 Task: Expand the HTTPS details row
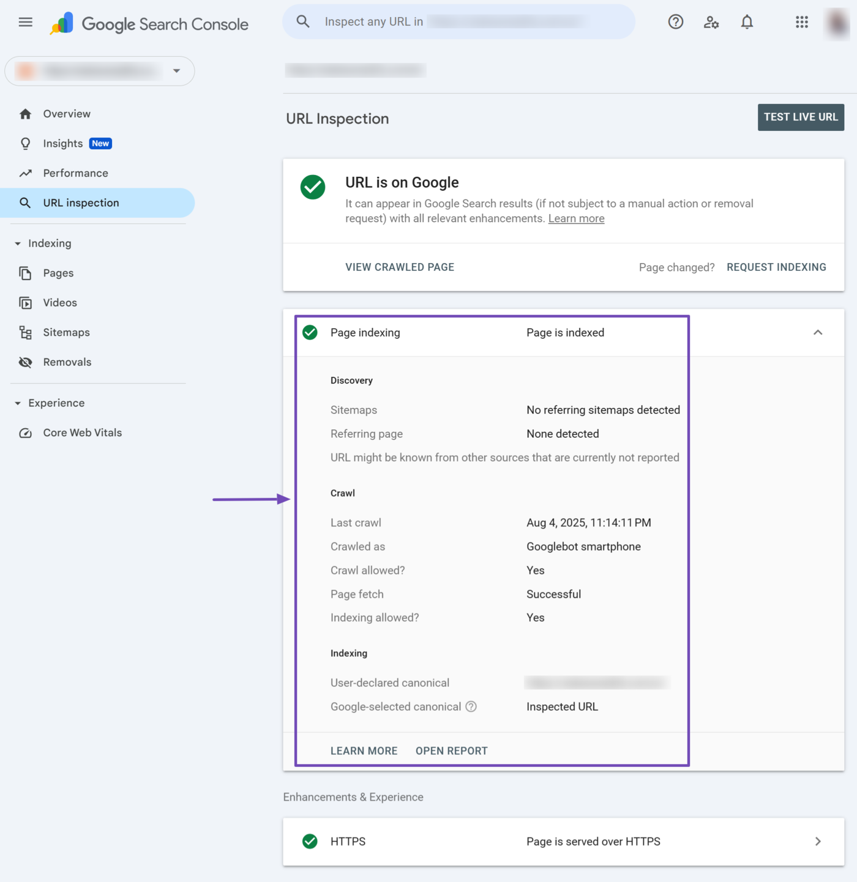tap(817, 842)
